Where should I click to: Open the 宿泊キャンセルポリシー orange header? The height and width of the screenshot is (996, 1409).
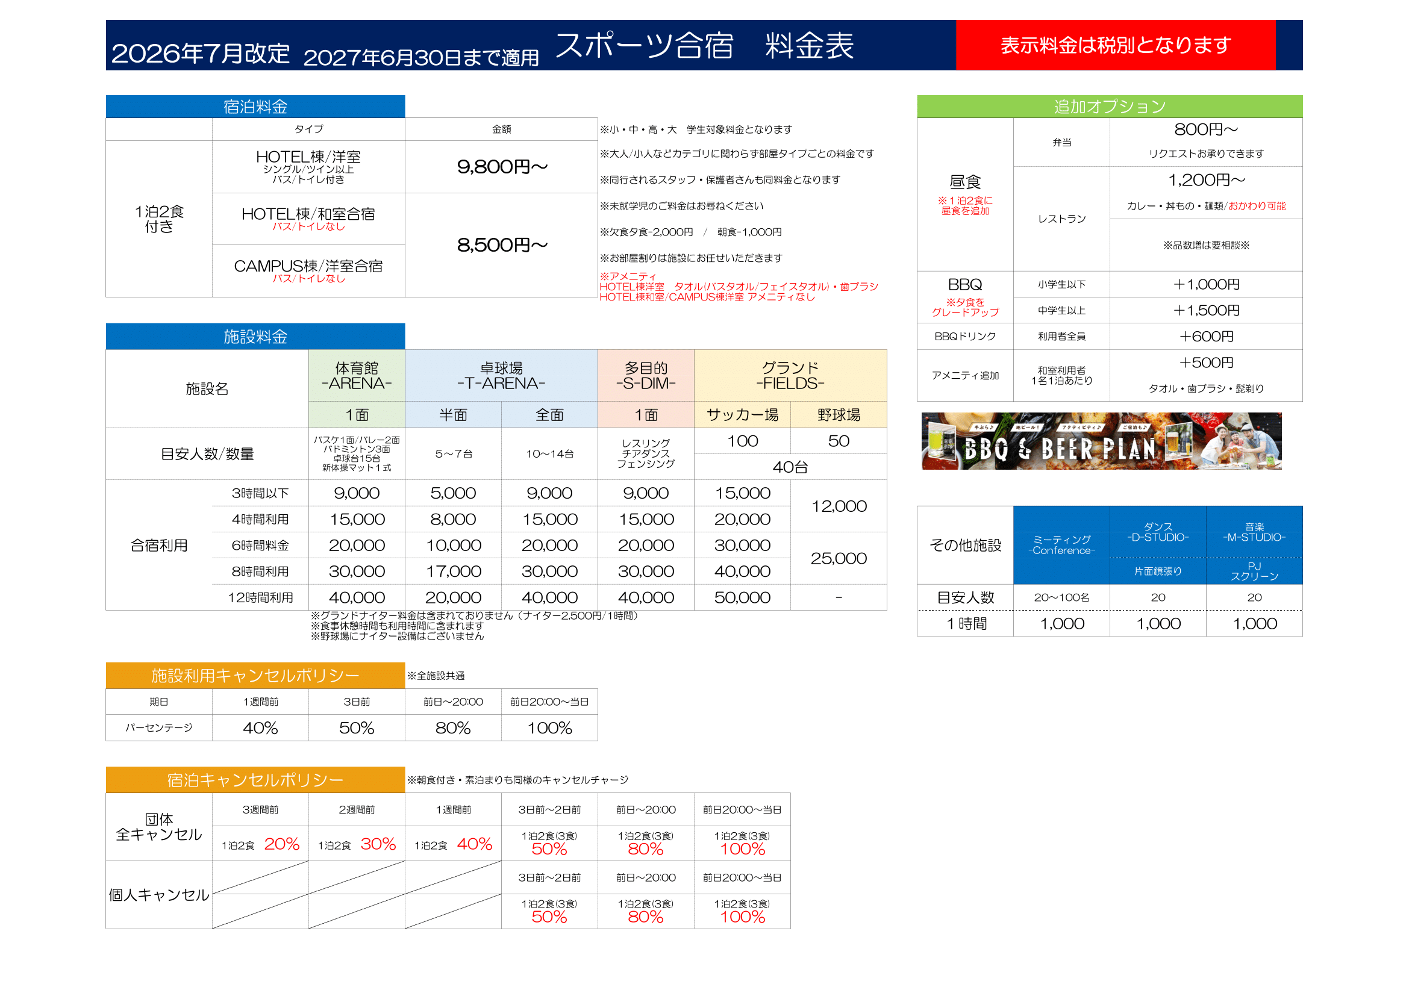(255, 779)
